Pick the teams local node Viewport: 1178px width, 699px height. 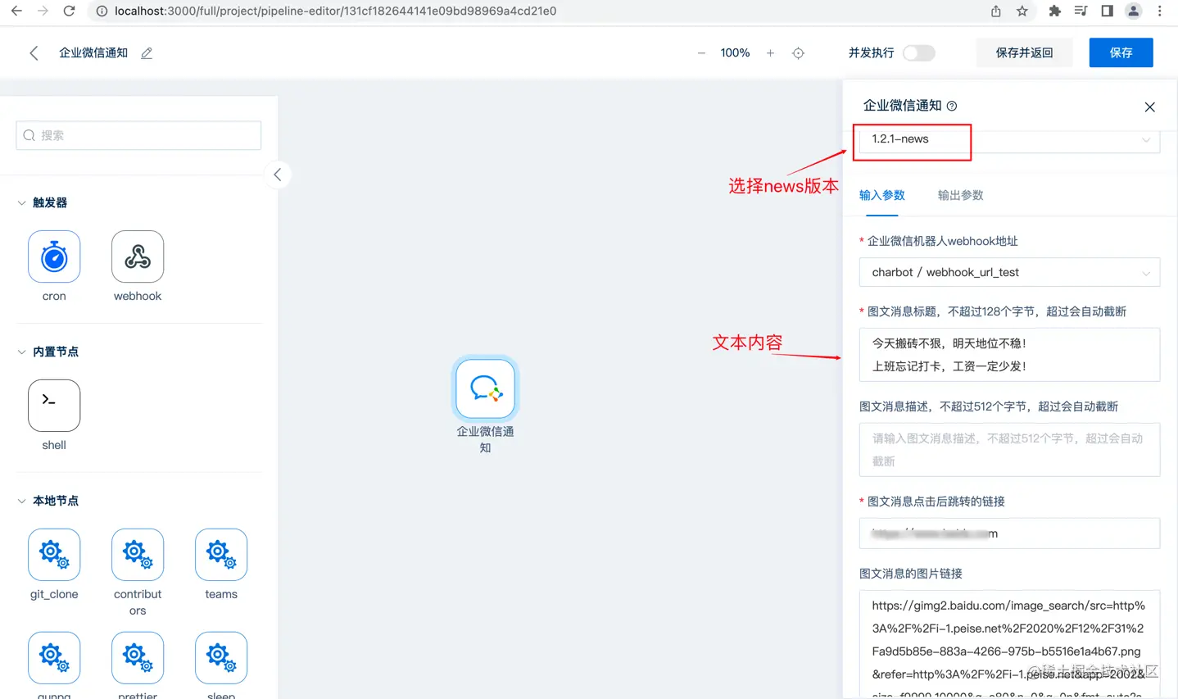coord(221,555)
